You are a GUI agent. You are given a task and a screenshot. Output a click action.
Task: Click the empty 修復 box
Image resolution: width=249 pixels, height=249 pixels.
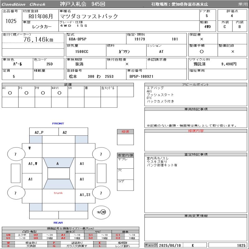coord(125,139)
